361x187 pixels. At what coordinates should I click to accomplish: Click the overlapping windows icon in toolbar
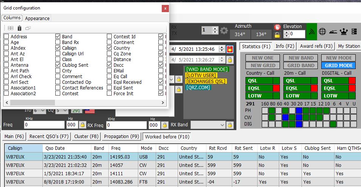point(28,28)
